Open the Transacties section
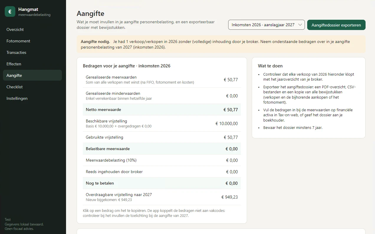The image size is (375, 234). [32, 52]
